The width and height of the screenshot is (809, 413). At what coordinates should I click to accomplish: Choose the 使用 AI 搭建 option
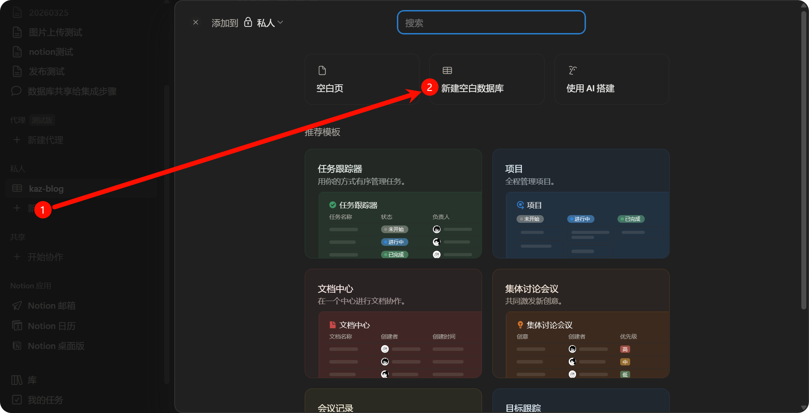[x=611, y=79]
